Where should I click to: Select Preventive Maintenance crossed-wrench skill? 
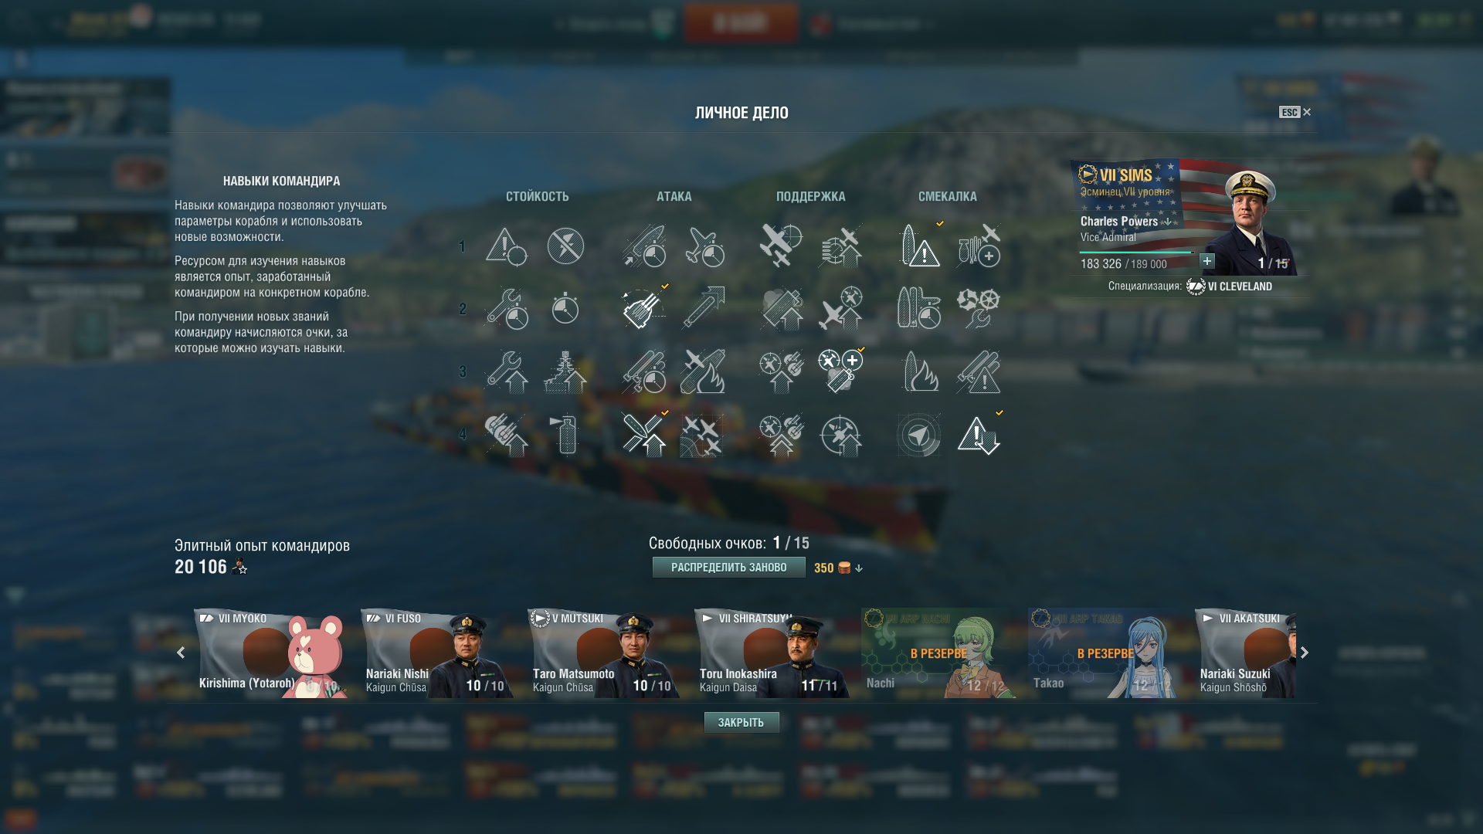point(565,246)
